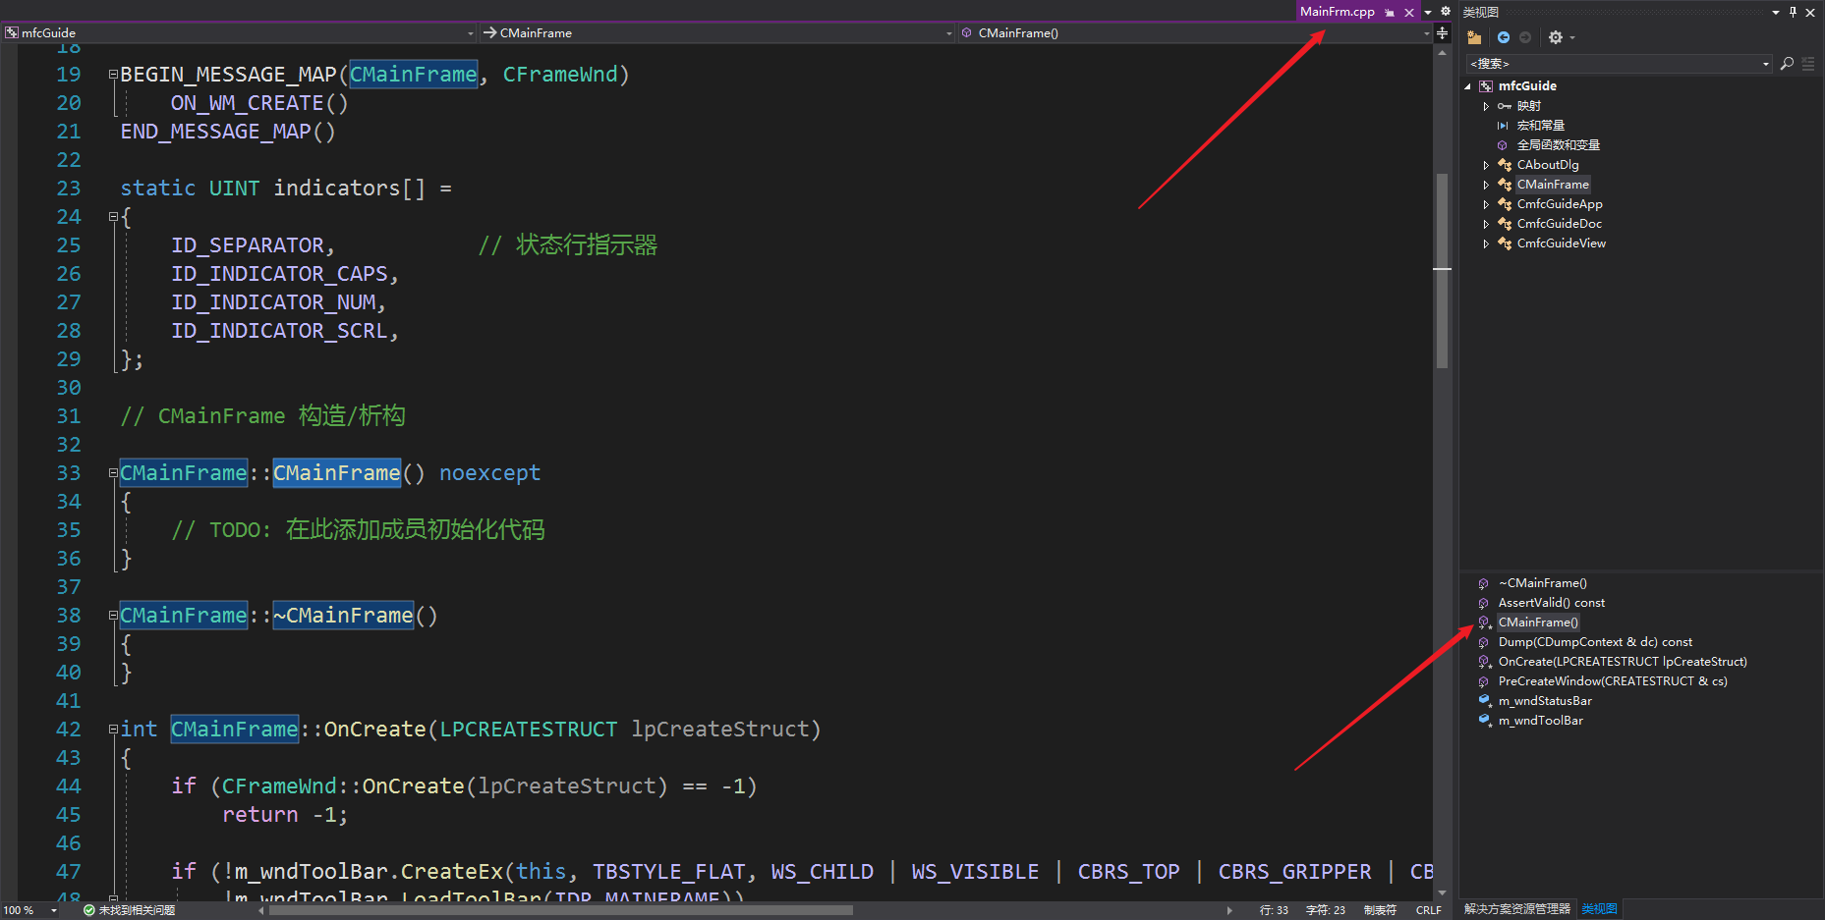The image size is (1825, 920).
Task: Click the 未找到相关问题 status text
Action: point(137,910)
